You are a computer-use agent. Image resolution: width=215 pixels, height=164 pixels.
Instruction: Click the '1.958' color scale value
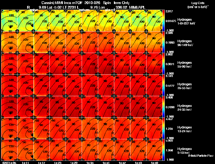click(169, 151)
